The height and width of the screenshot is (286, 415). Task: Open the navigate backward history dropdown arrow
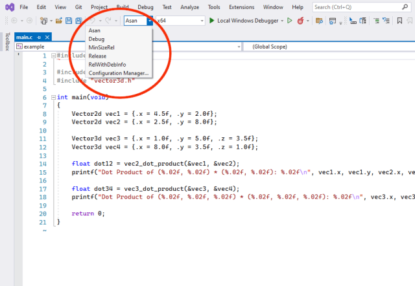pyautogui.click(x=21, y=21)
